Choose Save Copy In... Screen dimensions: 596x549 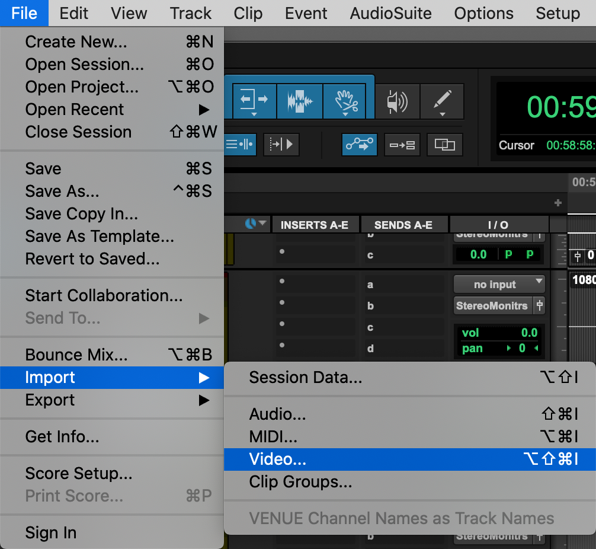(112, 214)
